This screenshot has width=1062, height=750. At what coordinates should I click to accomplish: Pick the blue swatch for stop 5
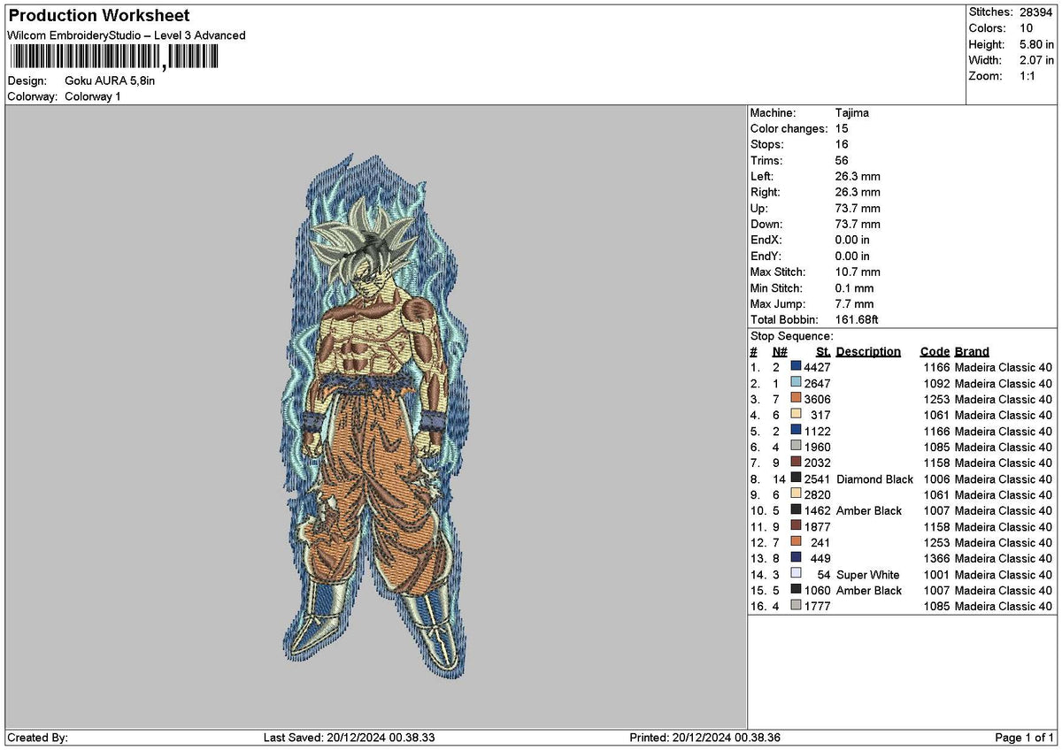coord(796,431)
